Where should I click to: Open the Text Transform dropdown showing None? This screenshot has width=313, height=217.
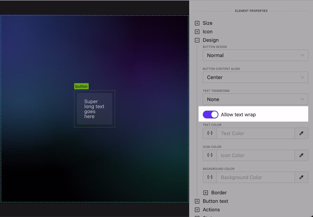(x=255, y=99)
